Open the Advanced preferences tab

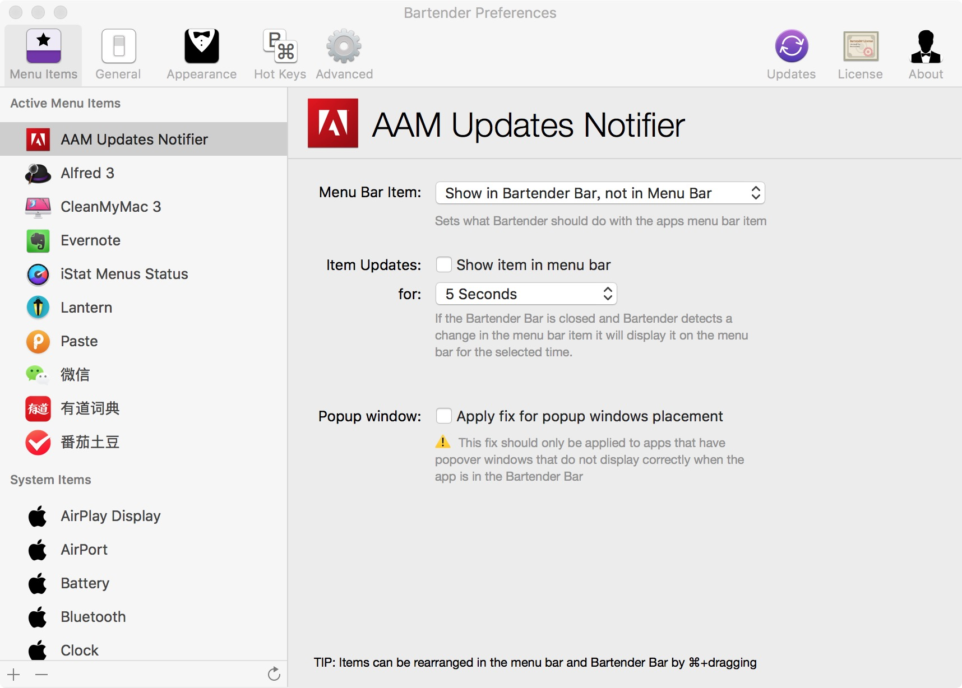(344, 55)
